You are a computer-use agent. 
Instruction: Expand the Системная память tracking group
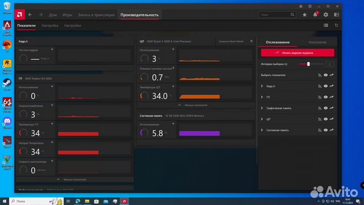coord(262,130)
